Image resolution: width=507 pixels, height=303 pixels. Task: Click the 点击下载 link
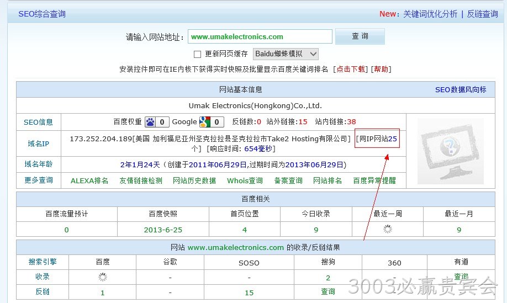[x=351, y=69]
